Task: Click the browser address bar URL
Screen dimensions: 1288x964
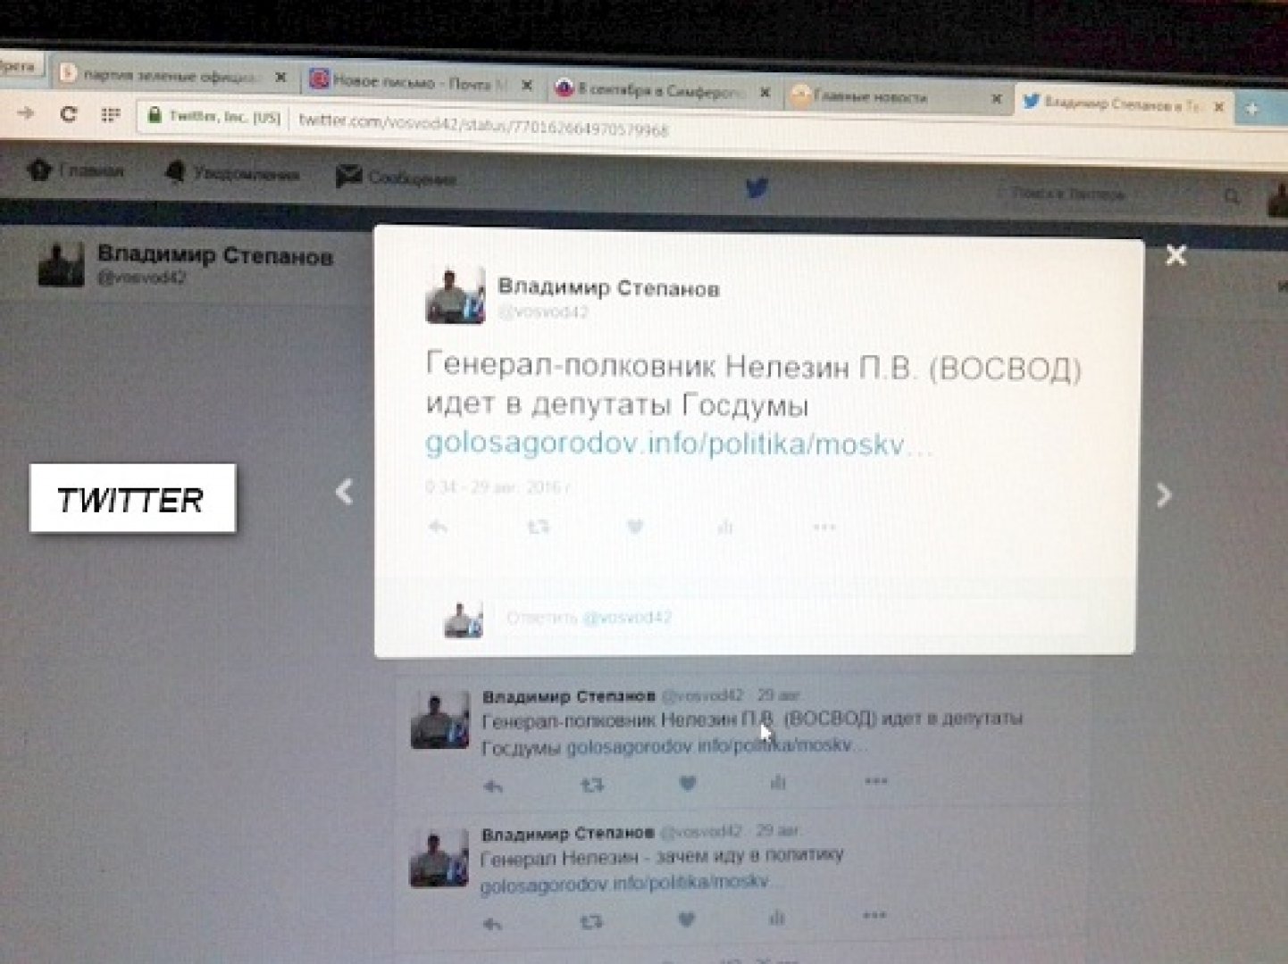Action: pyautogui.click(x=482, y=124)
